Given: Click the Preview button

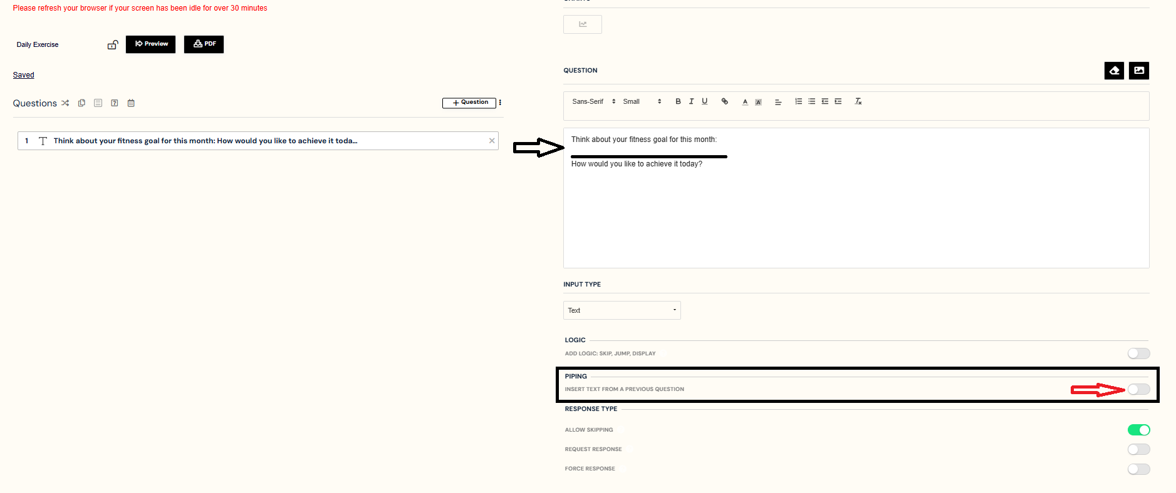Looking at the screenshot, I should (x=150, y=44).
